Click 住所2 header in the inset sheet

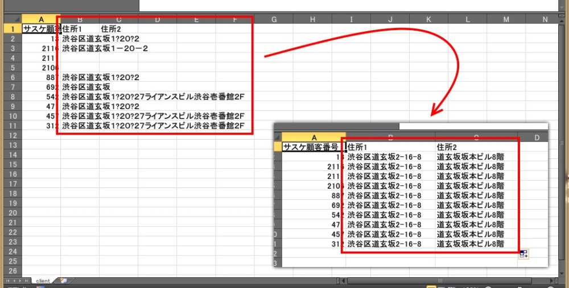tap(476, 147)
